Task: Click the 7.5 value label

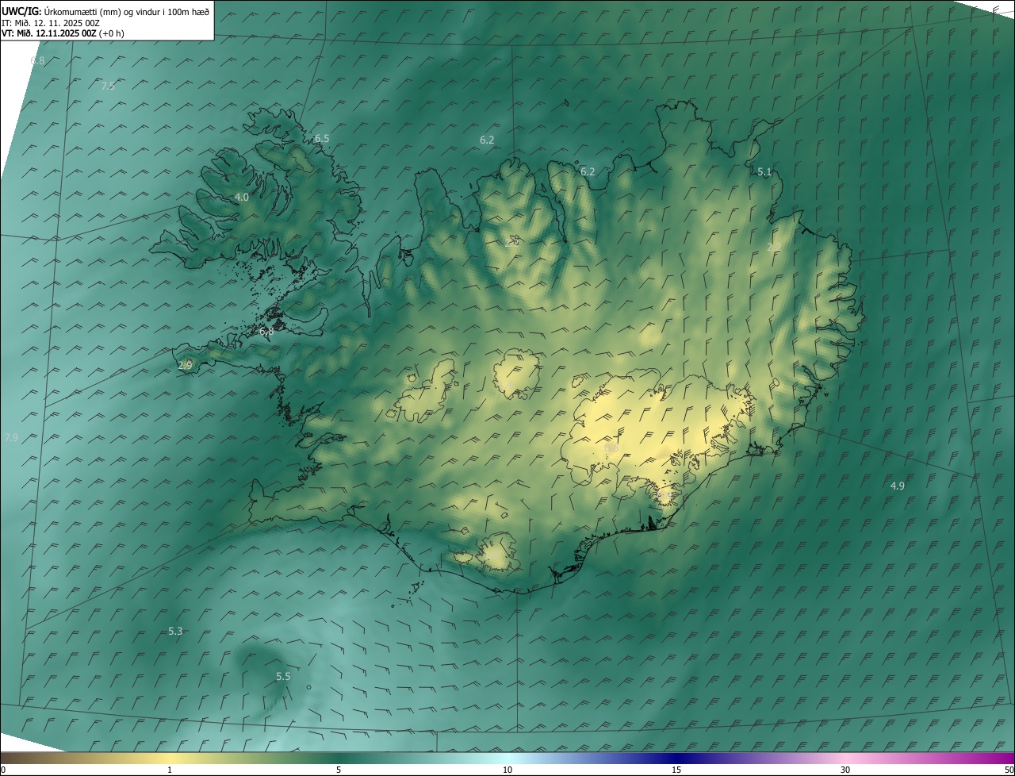Action: click(108, 86)
